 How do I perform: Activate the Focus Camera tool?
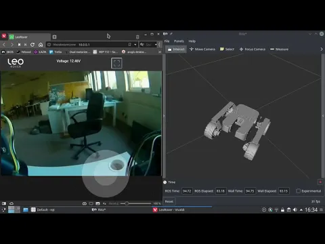pos(253,49)
